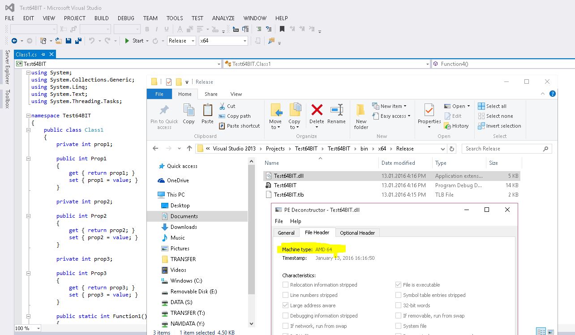Click New Project icon in Visual Studio toolbar

click(x=43, y=41)
